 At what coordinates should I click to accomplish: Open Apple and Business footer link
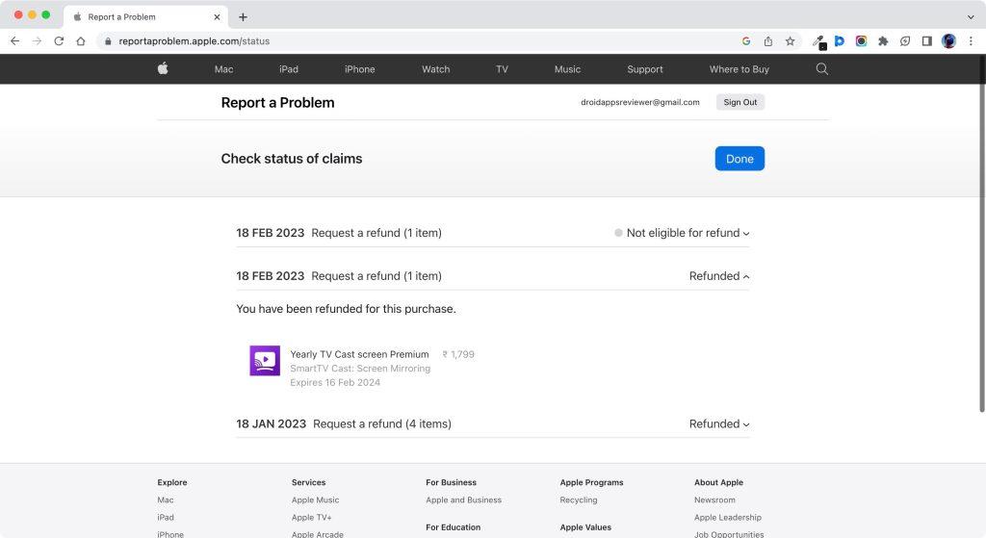click(x=463, y=500)
